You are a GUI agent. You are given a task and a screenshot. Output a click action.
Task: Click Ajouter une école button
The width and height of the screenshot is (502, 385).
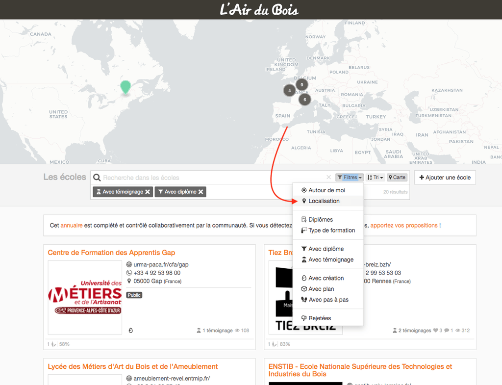tap(445, 178)
